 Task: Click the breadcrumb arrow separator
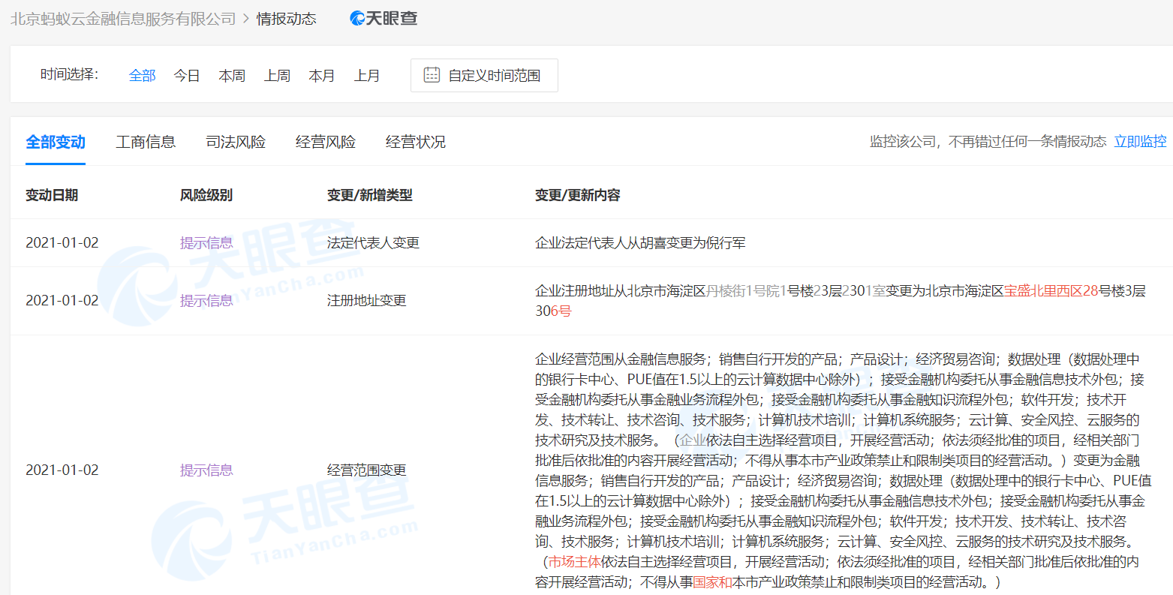tap(246, 19)
